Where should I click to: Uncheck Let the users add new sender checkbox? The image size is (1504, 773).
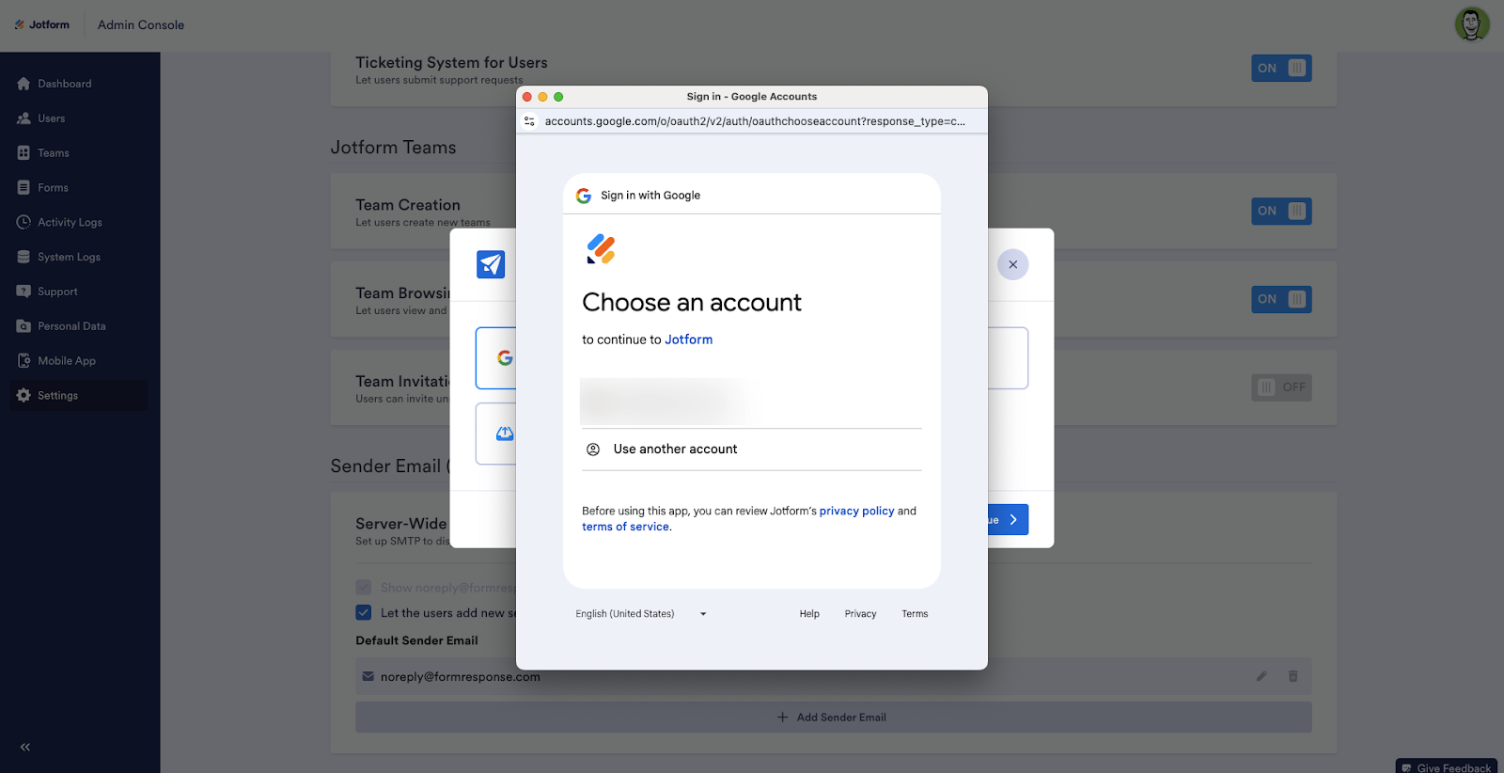364,613
